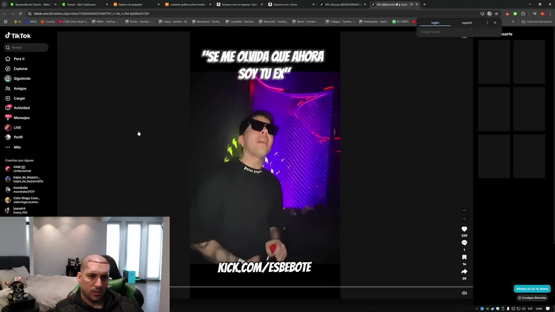This screenshot has width=555, height=312.
Task: Bookmark this page with star icon
Action: tap(496, 13)
